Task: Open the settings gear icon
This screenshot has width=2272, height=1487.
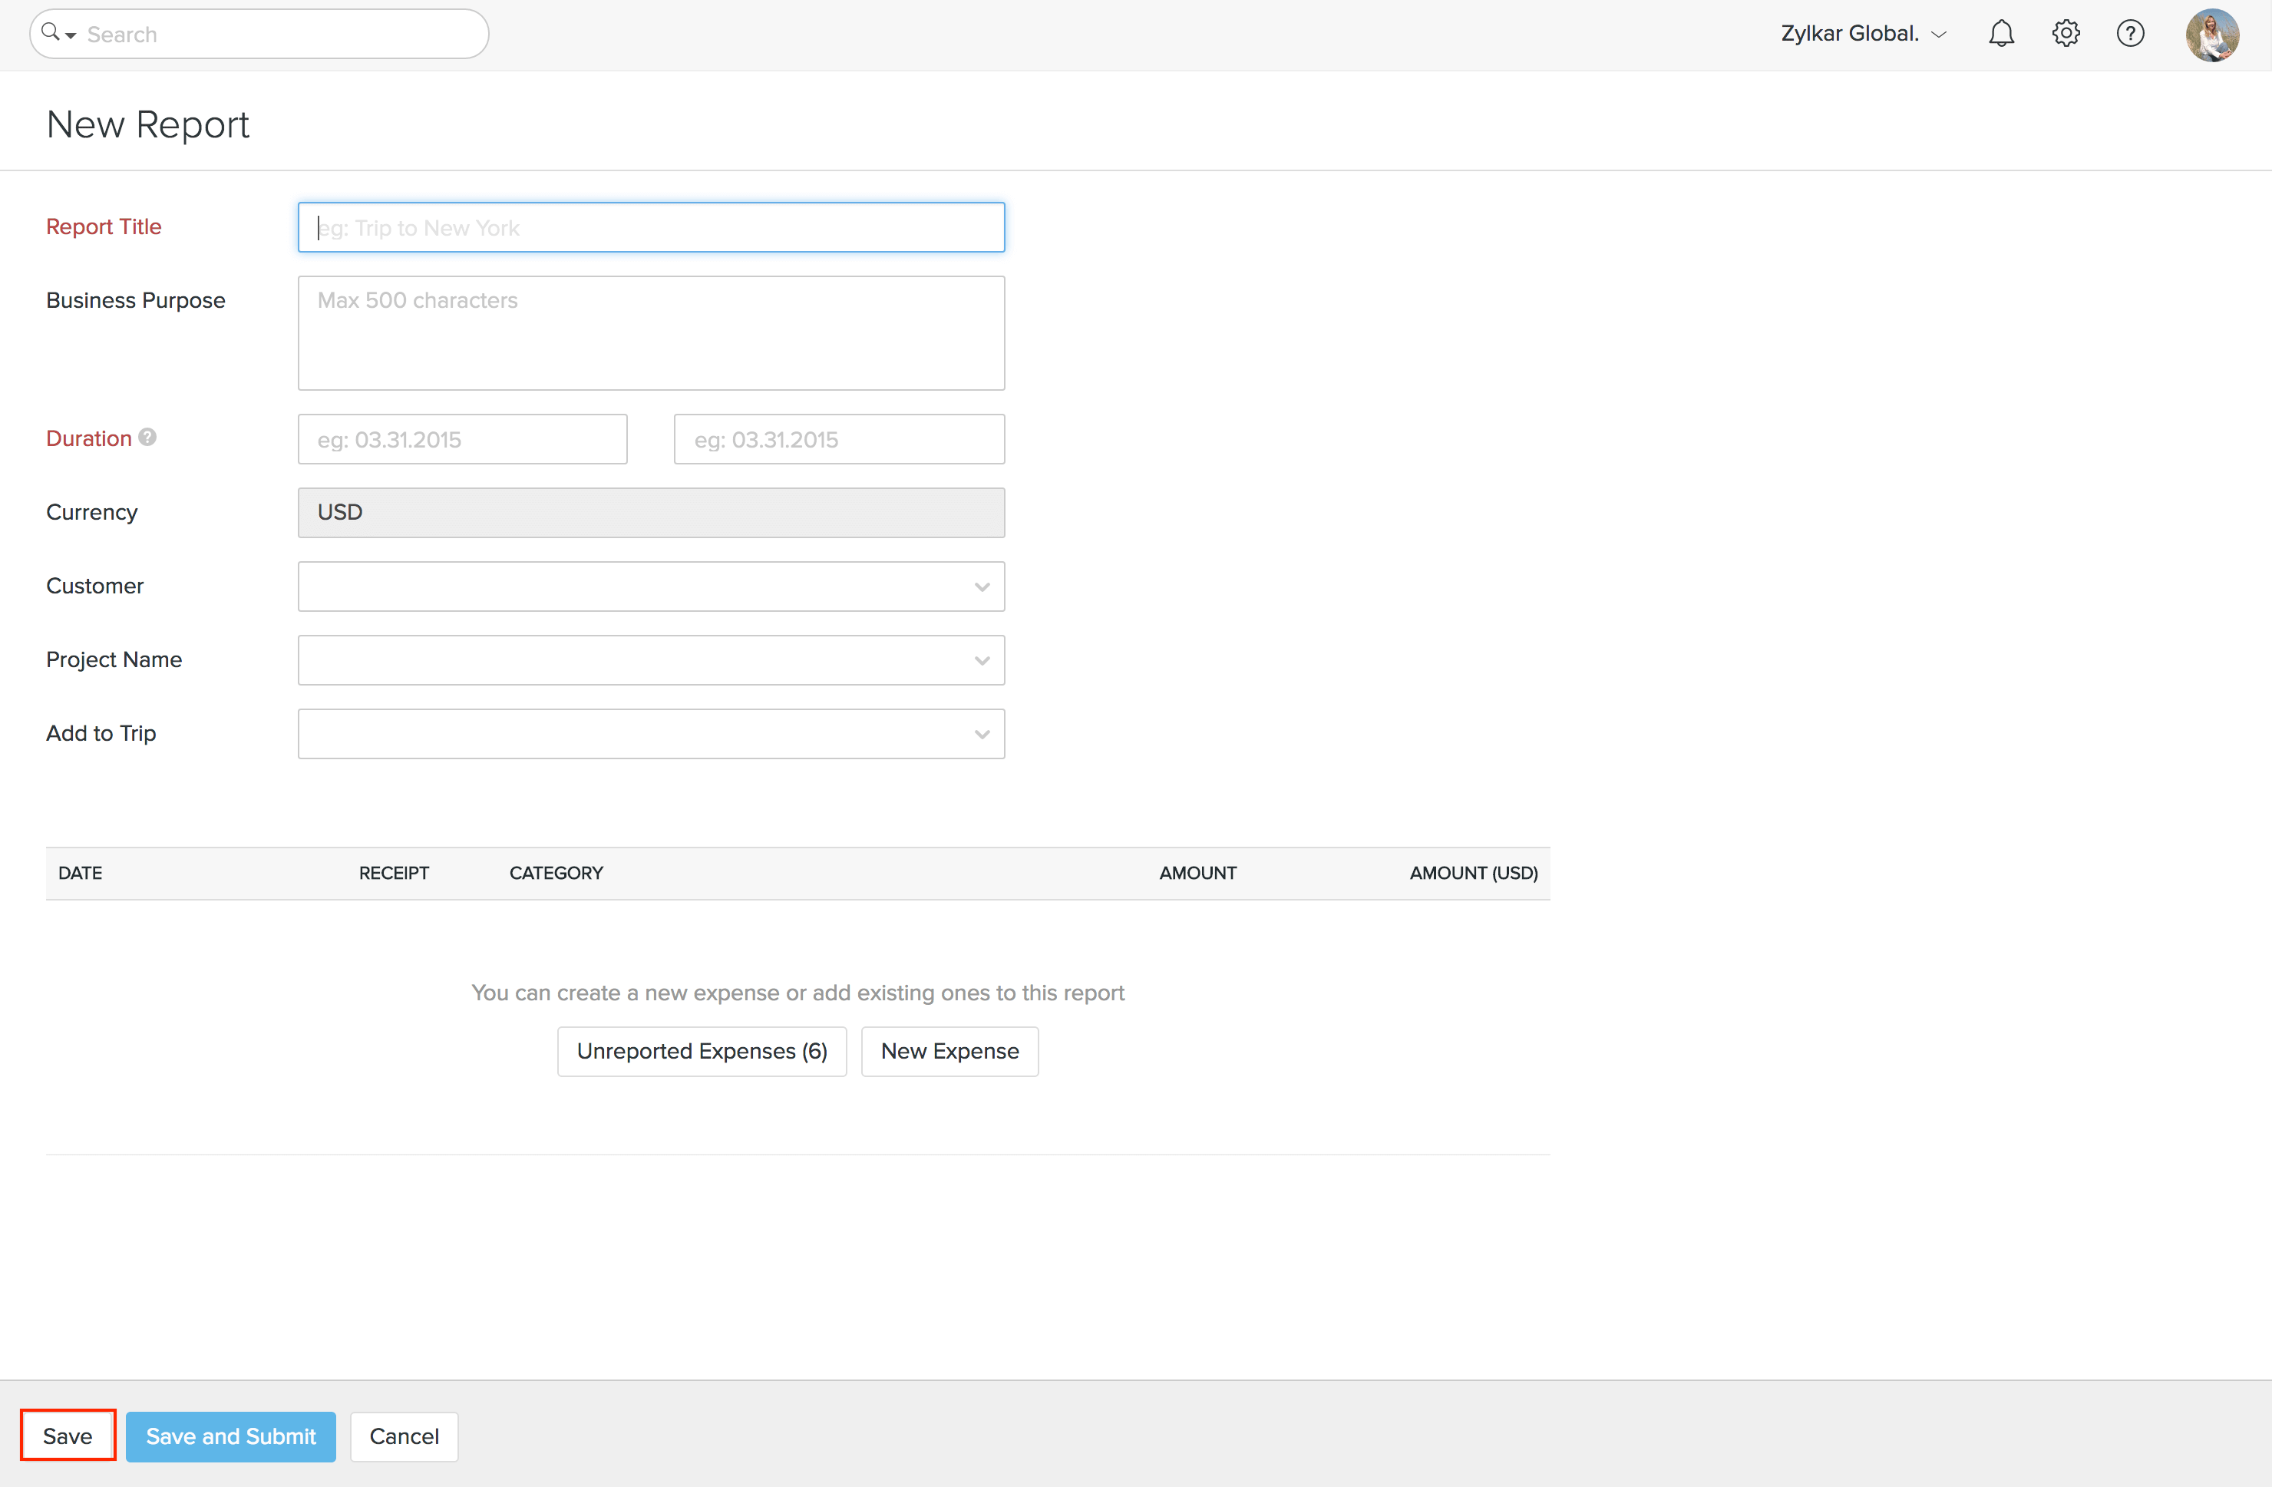Action: coord(2066,34)
